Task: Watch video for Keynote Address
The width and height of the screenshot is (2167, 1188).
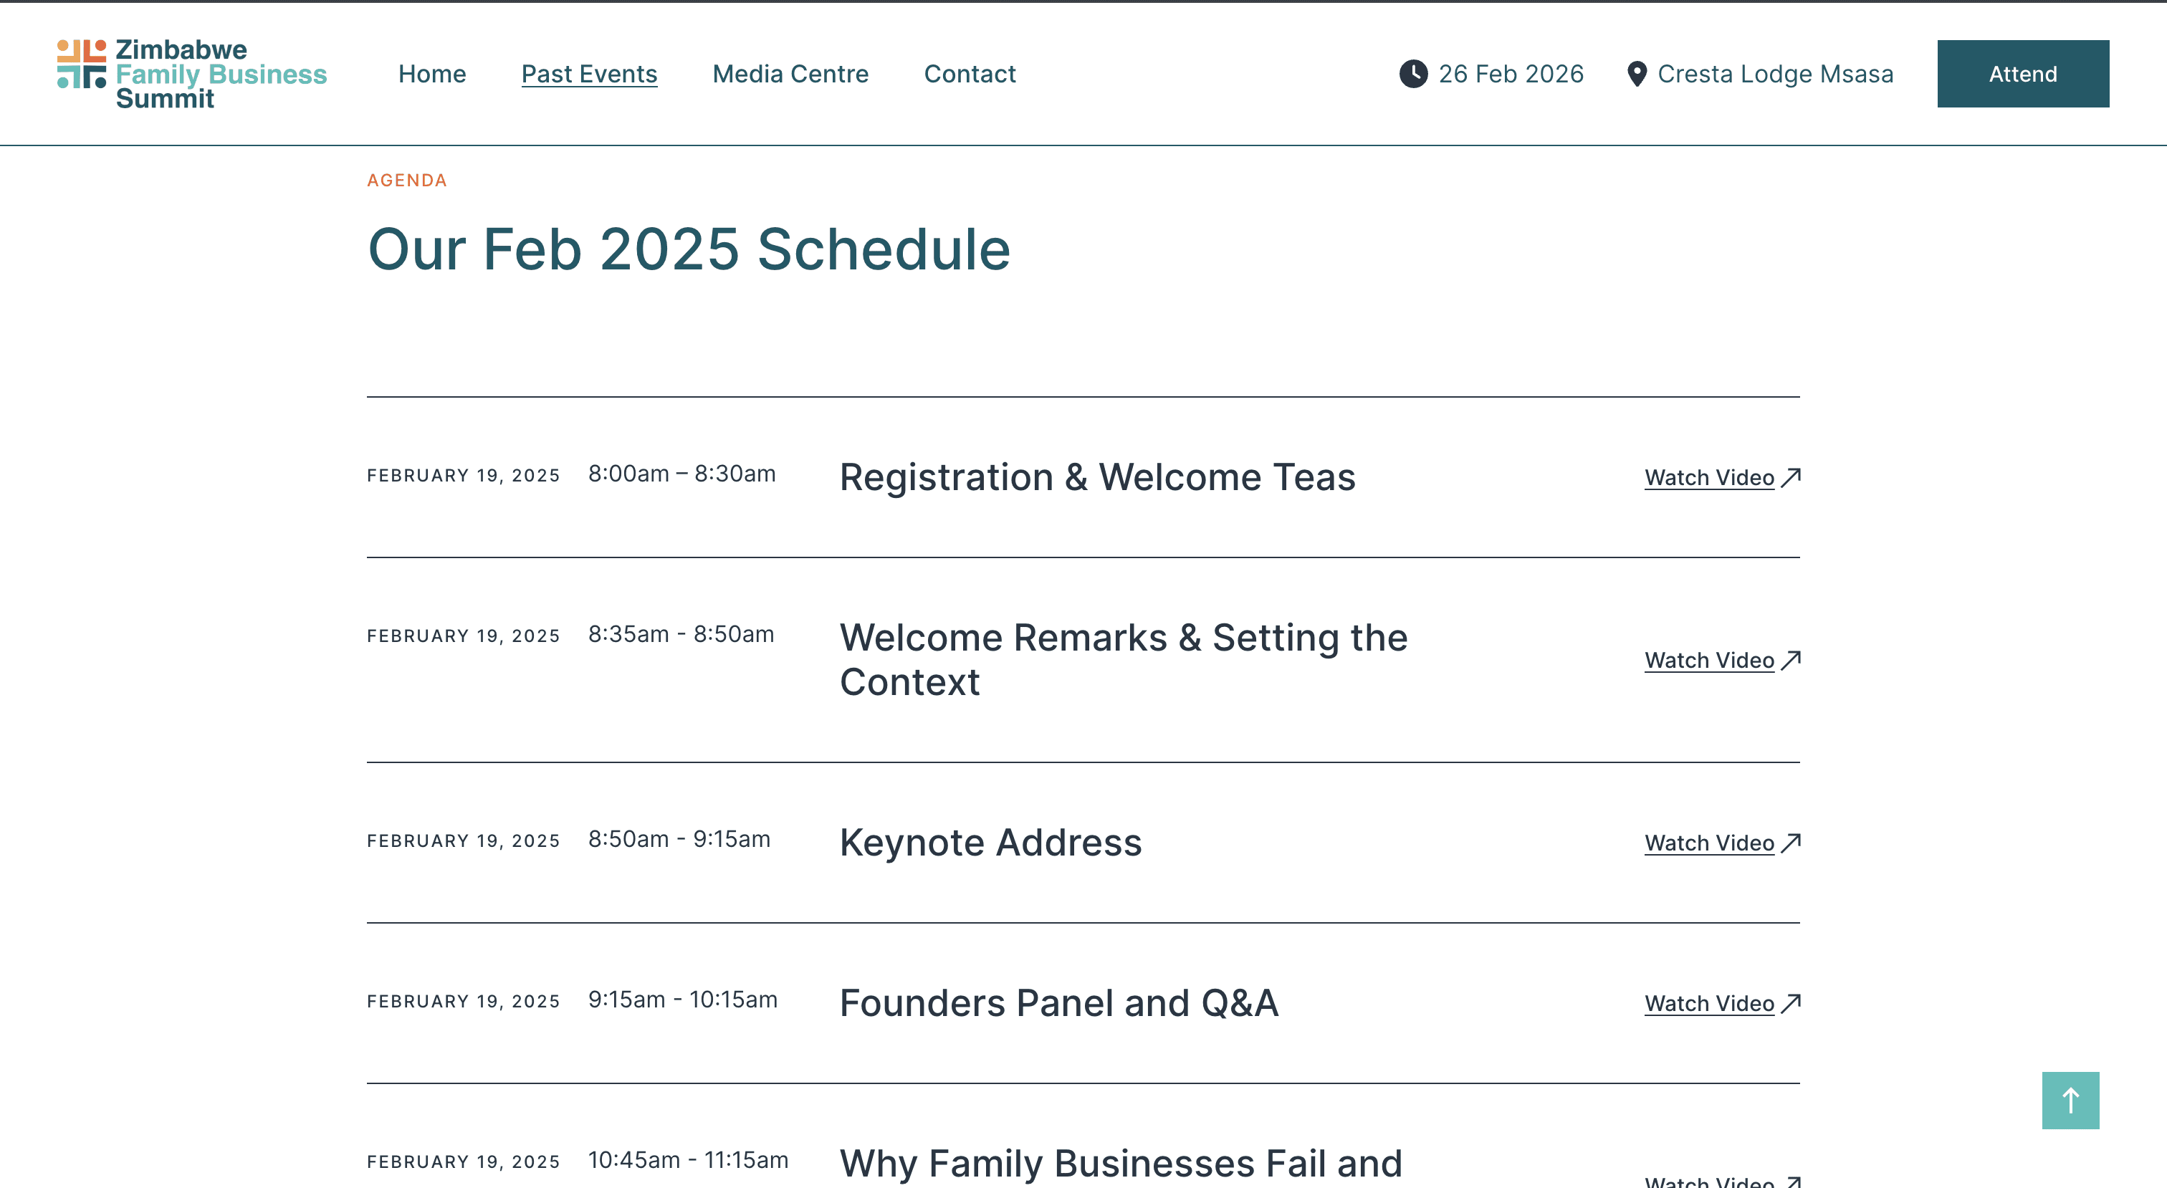Action: (x=1709, y=842)
